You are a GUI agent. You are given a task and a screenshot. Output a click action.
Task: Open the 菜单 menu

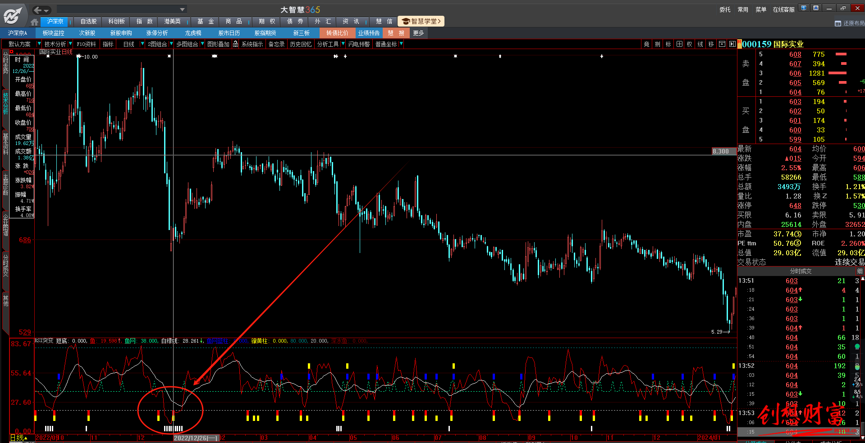pos(761,9)
